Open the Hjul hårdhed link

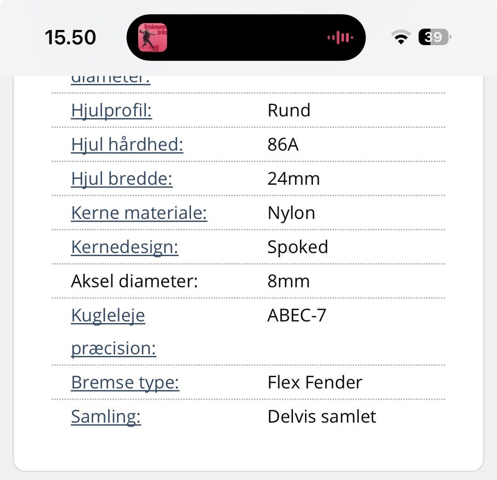pos(127,144)
